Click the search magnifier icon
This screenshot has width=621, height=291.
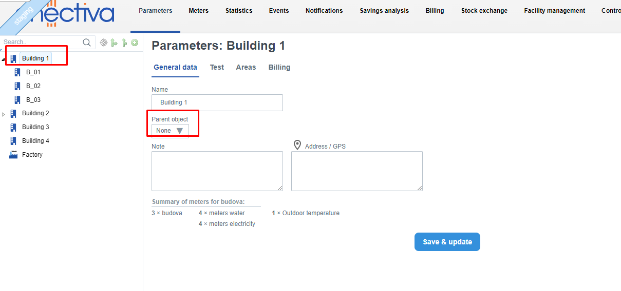pyautogui.click(x=87, y=43)
